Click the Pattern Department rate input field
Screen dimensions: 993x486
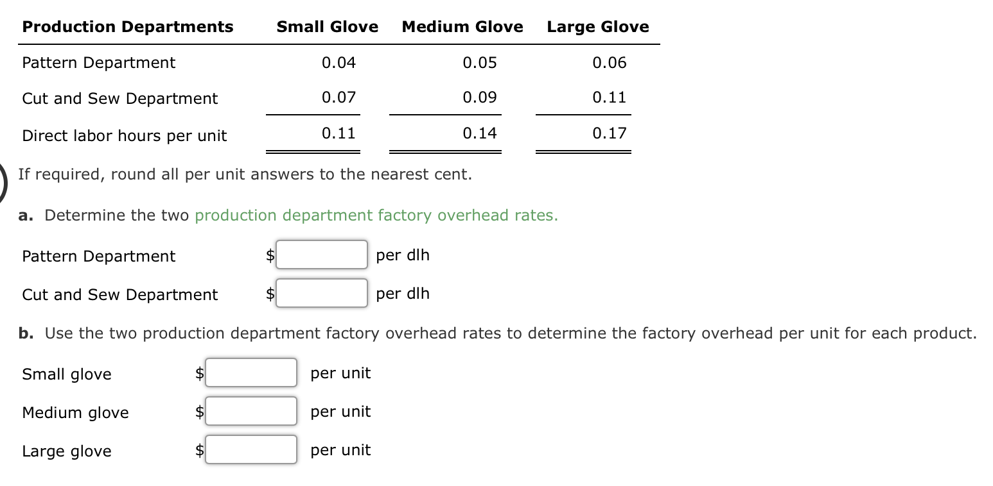321,255
